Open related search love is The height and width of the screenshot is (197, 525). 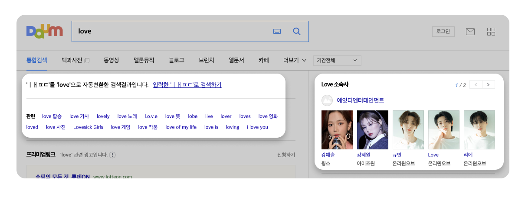(x=211, y=127)
